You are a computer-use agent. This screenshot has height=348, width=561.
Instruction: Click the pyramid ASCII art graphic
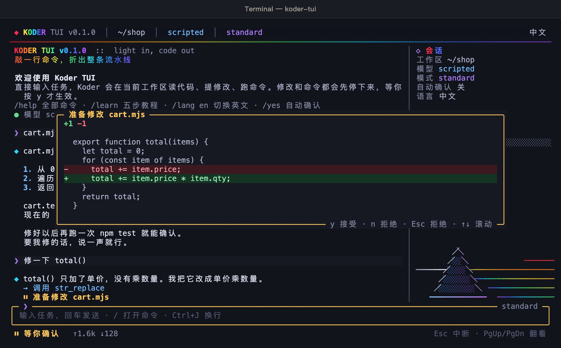click(458, 272)
